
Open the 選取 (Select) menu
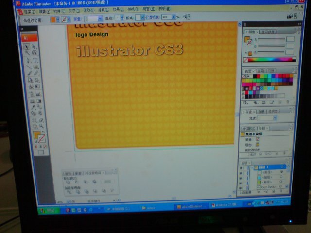[x=89, y=10]
